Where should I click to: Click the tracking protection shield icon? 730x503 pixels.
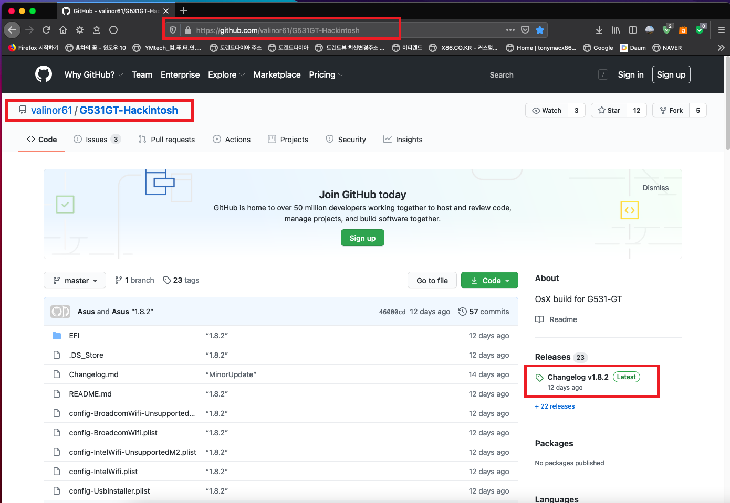[x=173, y=30]
